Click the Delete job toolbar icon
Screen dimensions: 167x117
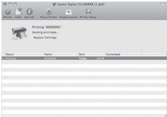point(8,12)
